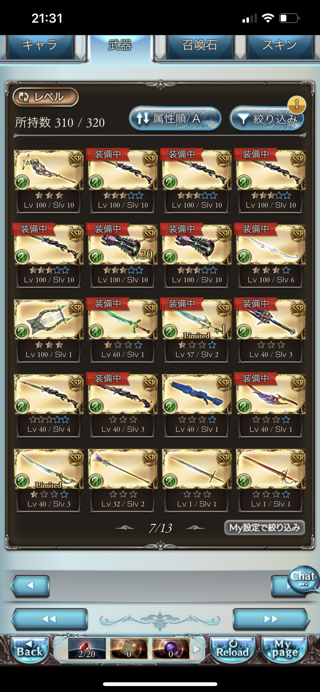
Task: Open the 属性順/A sort order selector
Action: point(175,119)
